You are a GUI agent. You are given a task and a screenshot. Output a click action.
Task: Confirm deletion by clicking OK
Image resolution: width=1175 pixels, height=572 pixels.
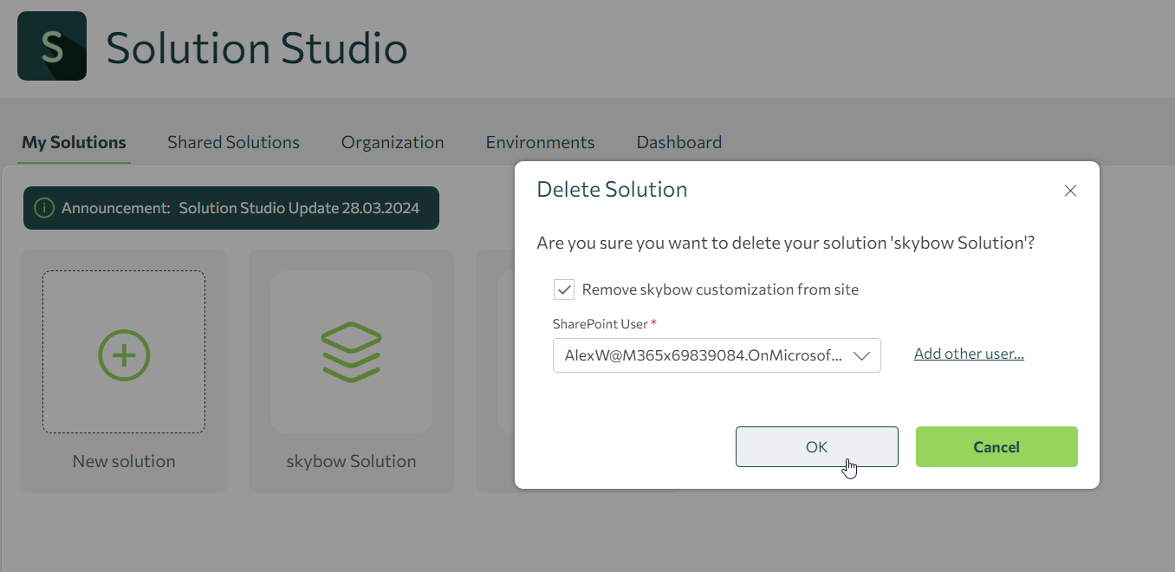point(816,446)
